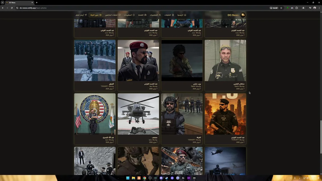The image size is (322, 181).
Task: Open the الرئيسية home nav link
Action: point(182,15)
